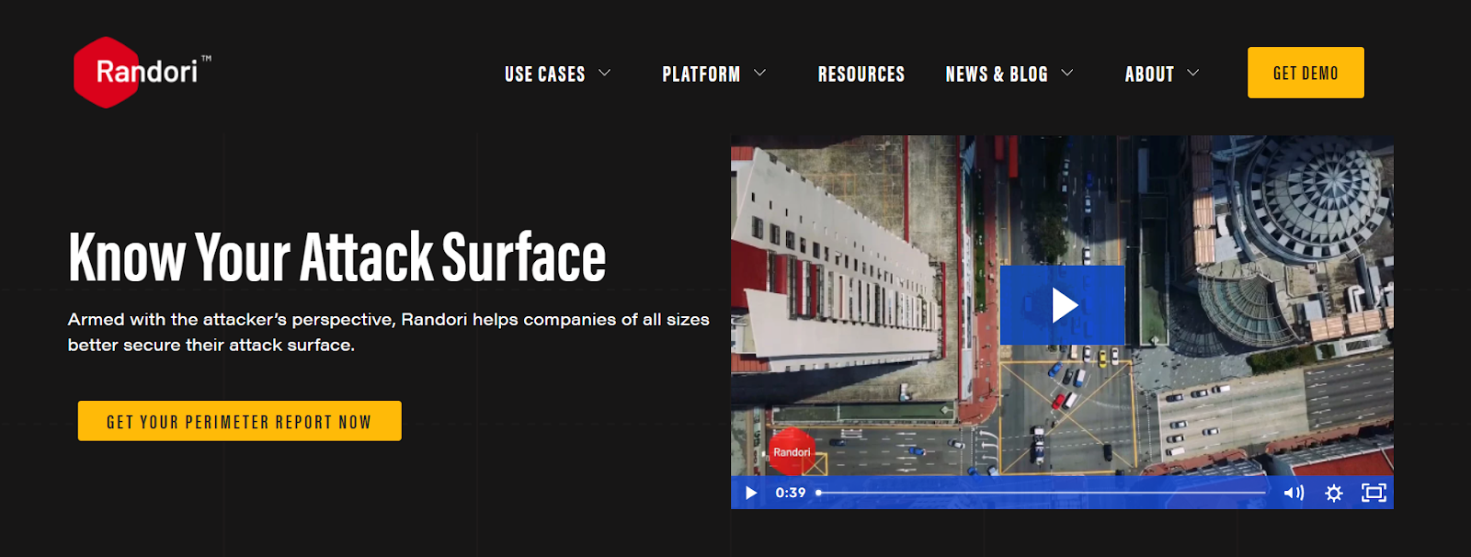Expand the Platform chevron
The image size is (1471, 557).
tap(759, 73)
